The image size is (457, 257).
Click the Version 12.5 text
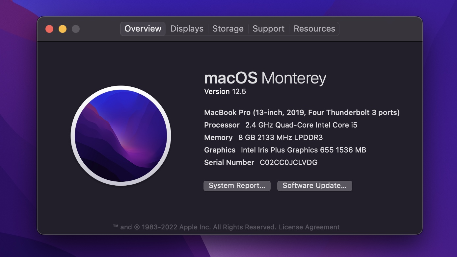click(x=225, y=92)
